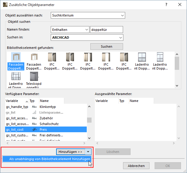187x173 pixels.
Task: Select the gs_list_cost Preis row
Action: click(x=46, y=130)
